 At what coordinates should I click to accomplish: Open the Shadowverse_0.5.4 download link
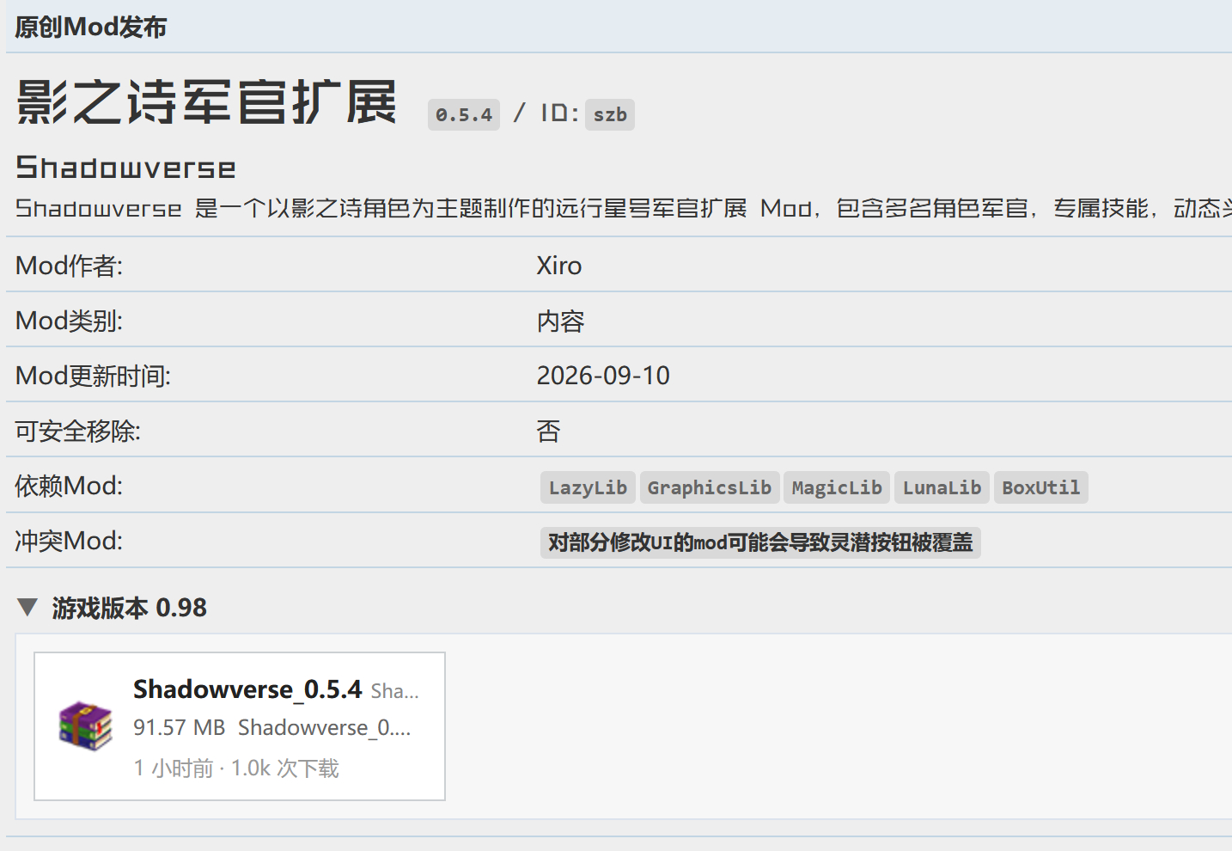247,689
